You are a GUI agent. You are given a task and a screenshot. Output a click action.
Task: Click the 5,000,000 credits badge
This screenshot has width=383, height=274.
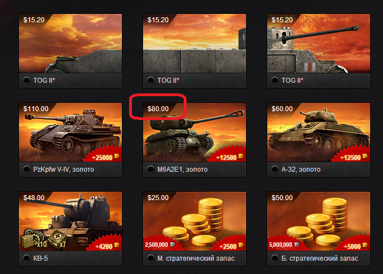(284, 245)
